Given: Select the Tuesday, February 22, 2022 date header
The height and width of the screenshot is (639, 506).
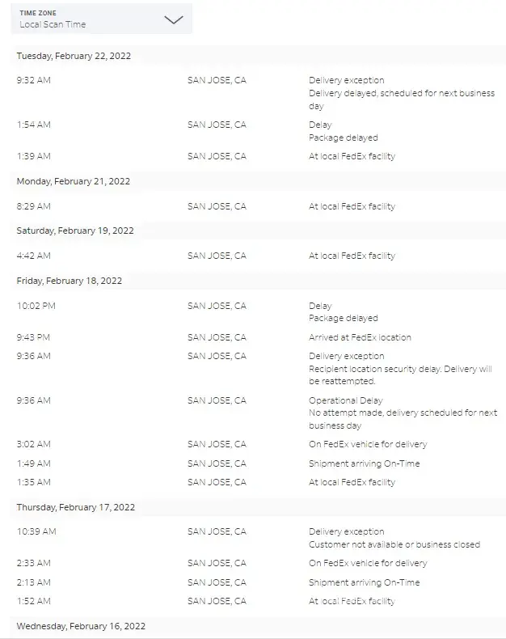Looking at the screenshot, I should (x=74, y=56).
